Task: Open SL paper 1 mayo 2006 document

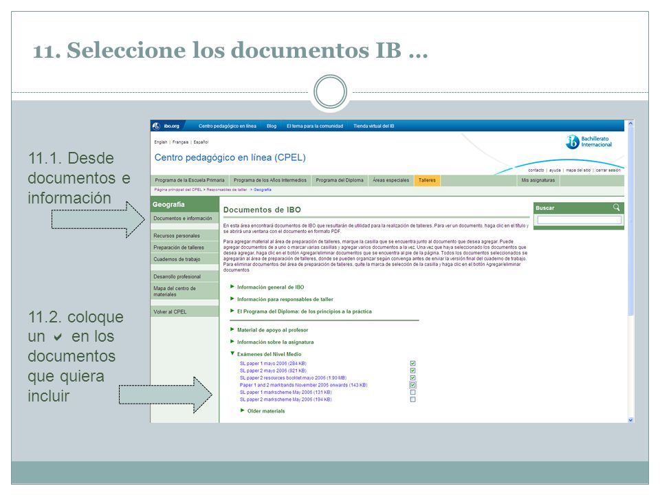Action: click(x=273, y=363)
